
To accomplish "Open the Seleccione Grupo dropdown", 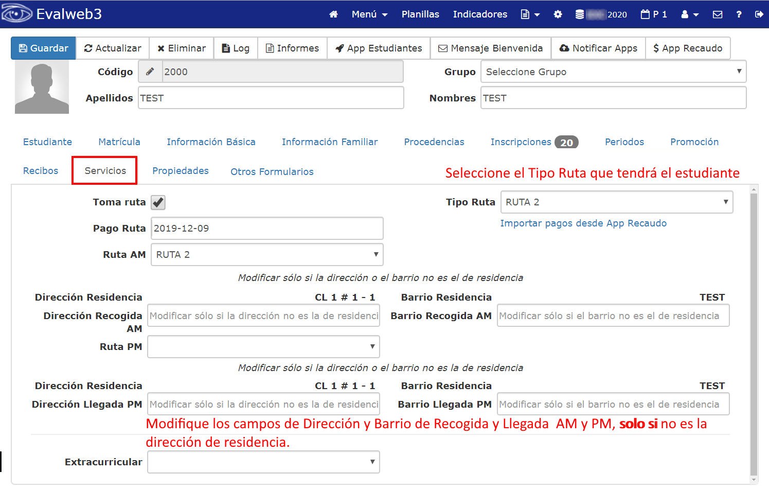I will click(x=613, y=72).
